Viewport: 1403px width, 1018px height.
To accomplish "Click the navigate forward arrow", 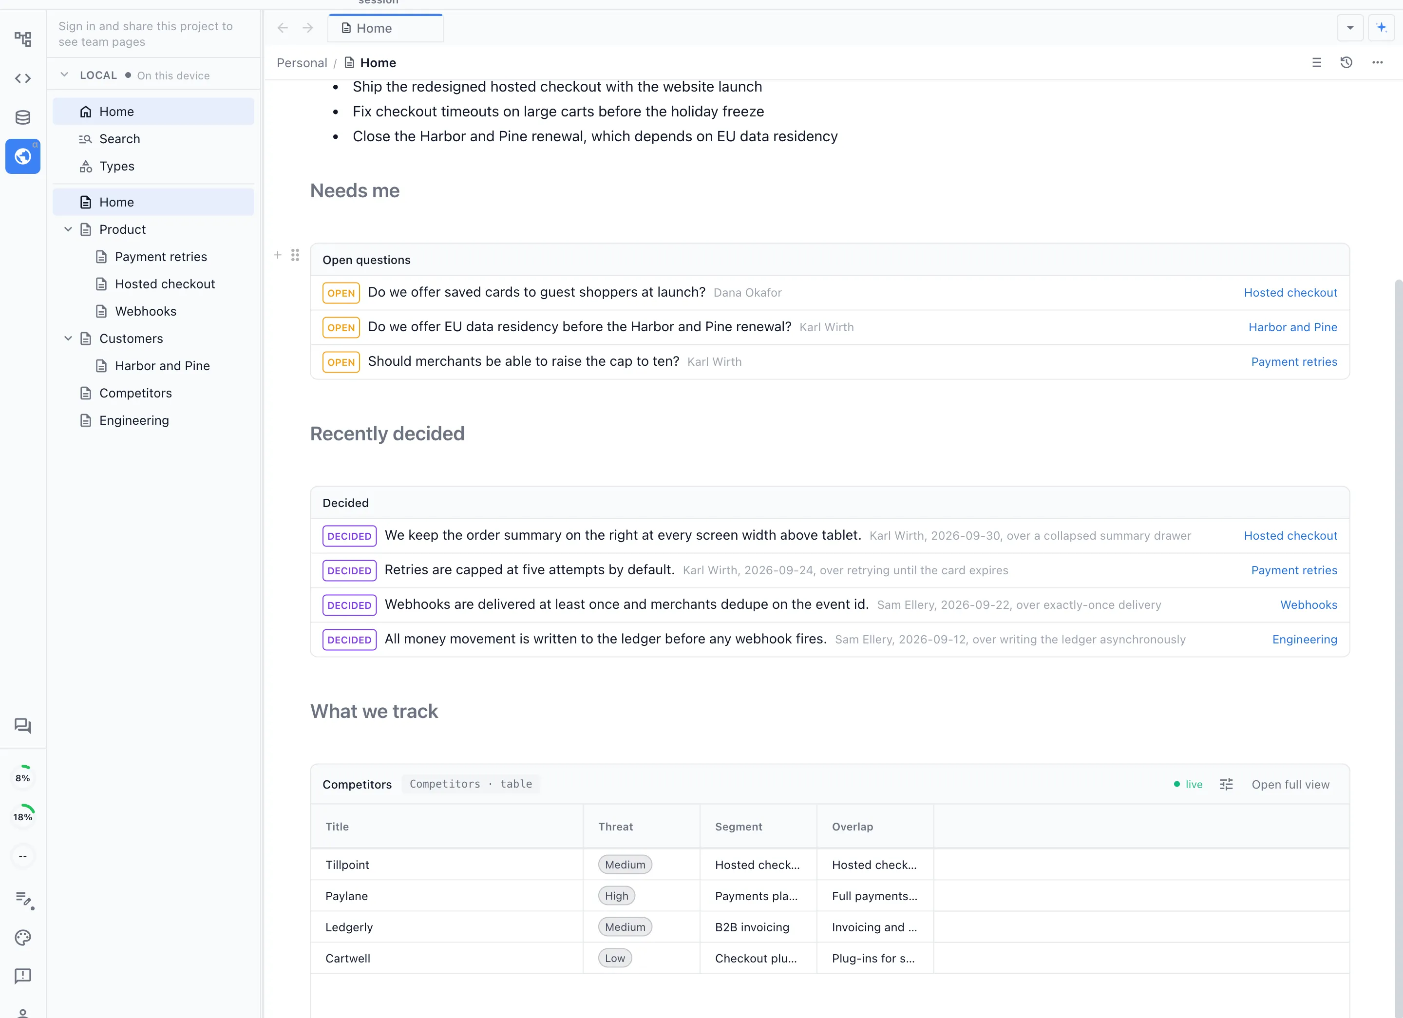I will (307, 28).
